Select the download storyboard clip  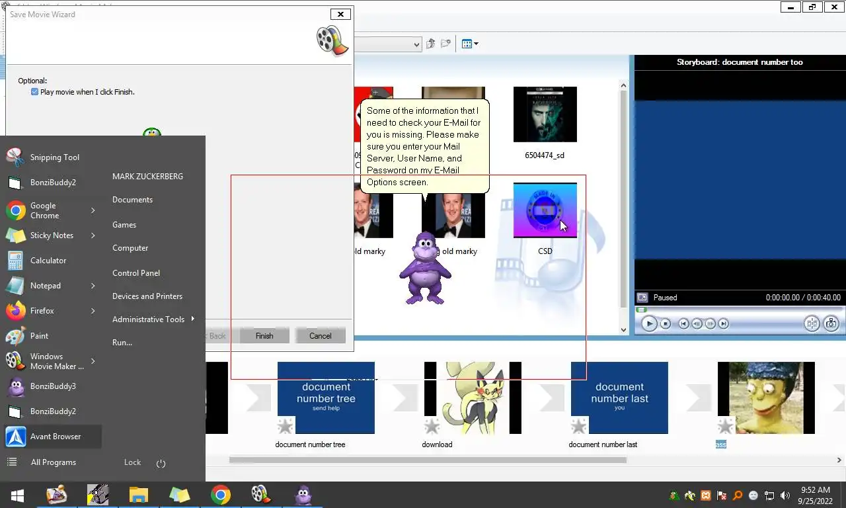click(x=473, y=398)
